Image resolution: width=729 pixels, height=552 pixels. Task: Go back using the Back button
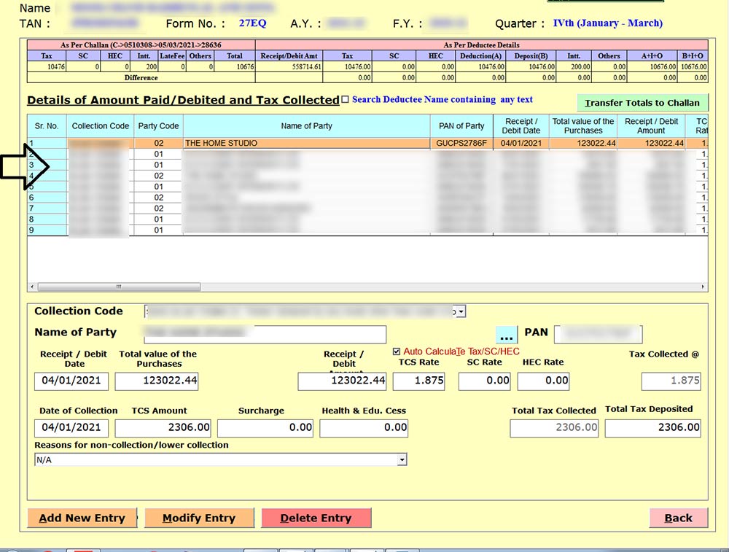click(x=678, y=518)
